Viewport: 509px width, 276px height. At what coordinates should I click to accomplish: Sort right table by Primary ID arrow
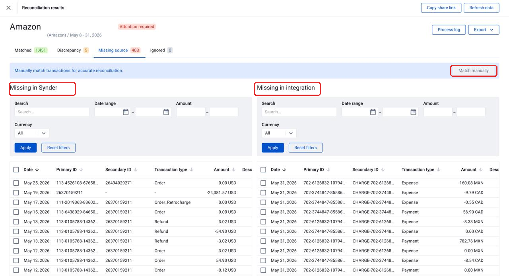click(x=328, y=170)
